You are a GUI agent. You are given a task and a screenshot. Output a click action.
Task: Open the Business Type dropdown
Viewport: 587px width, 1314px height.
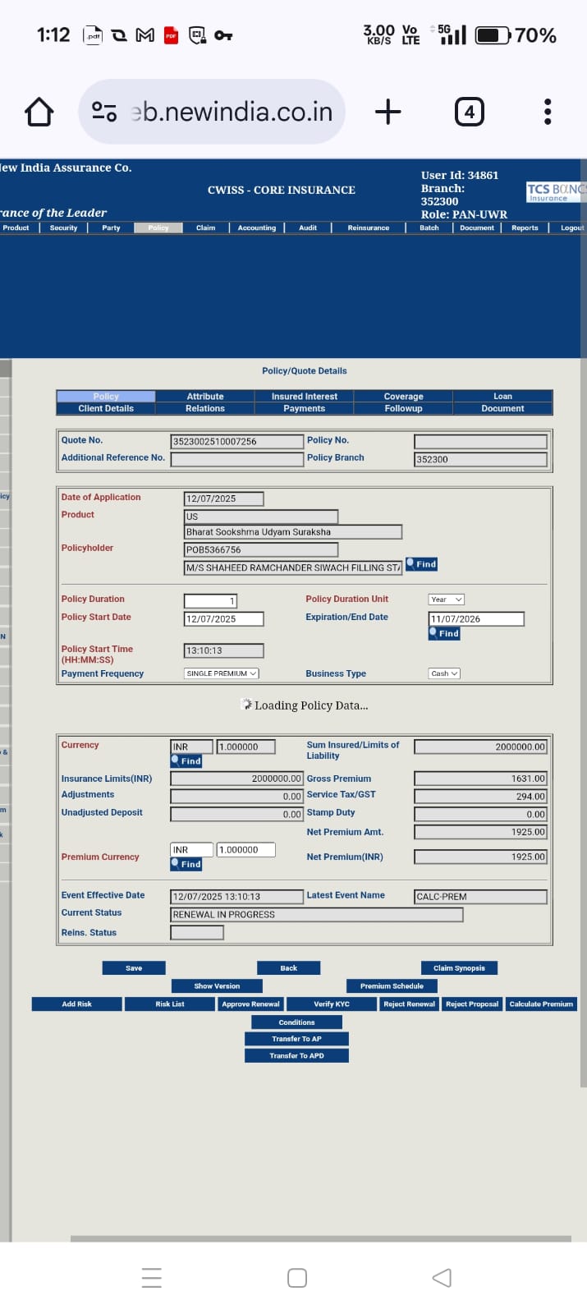pyautogui.click(x=444, y=673)
